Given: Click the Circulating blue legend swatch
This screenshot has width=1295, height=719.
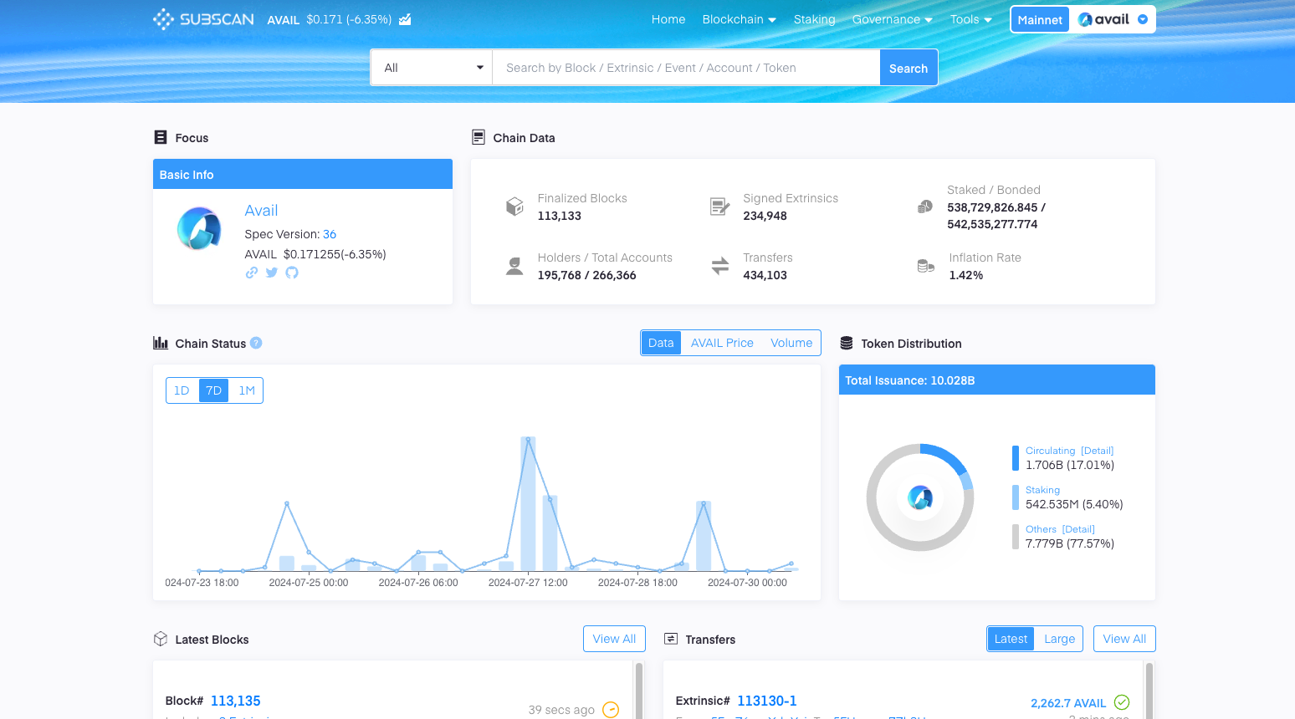Looking at the screenshot, I should coord(1016,458).
